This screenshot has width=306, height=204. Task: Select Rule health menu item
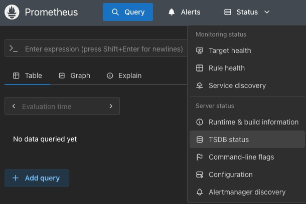coord(247,68)
